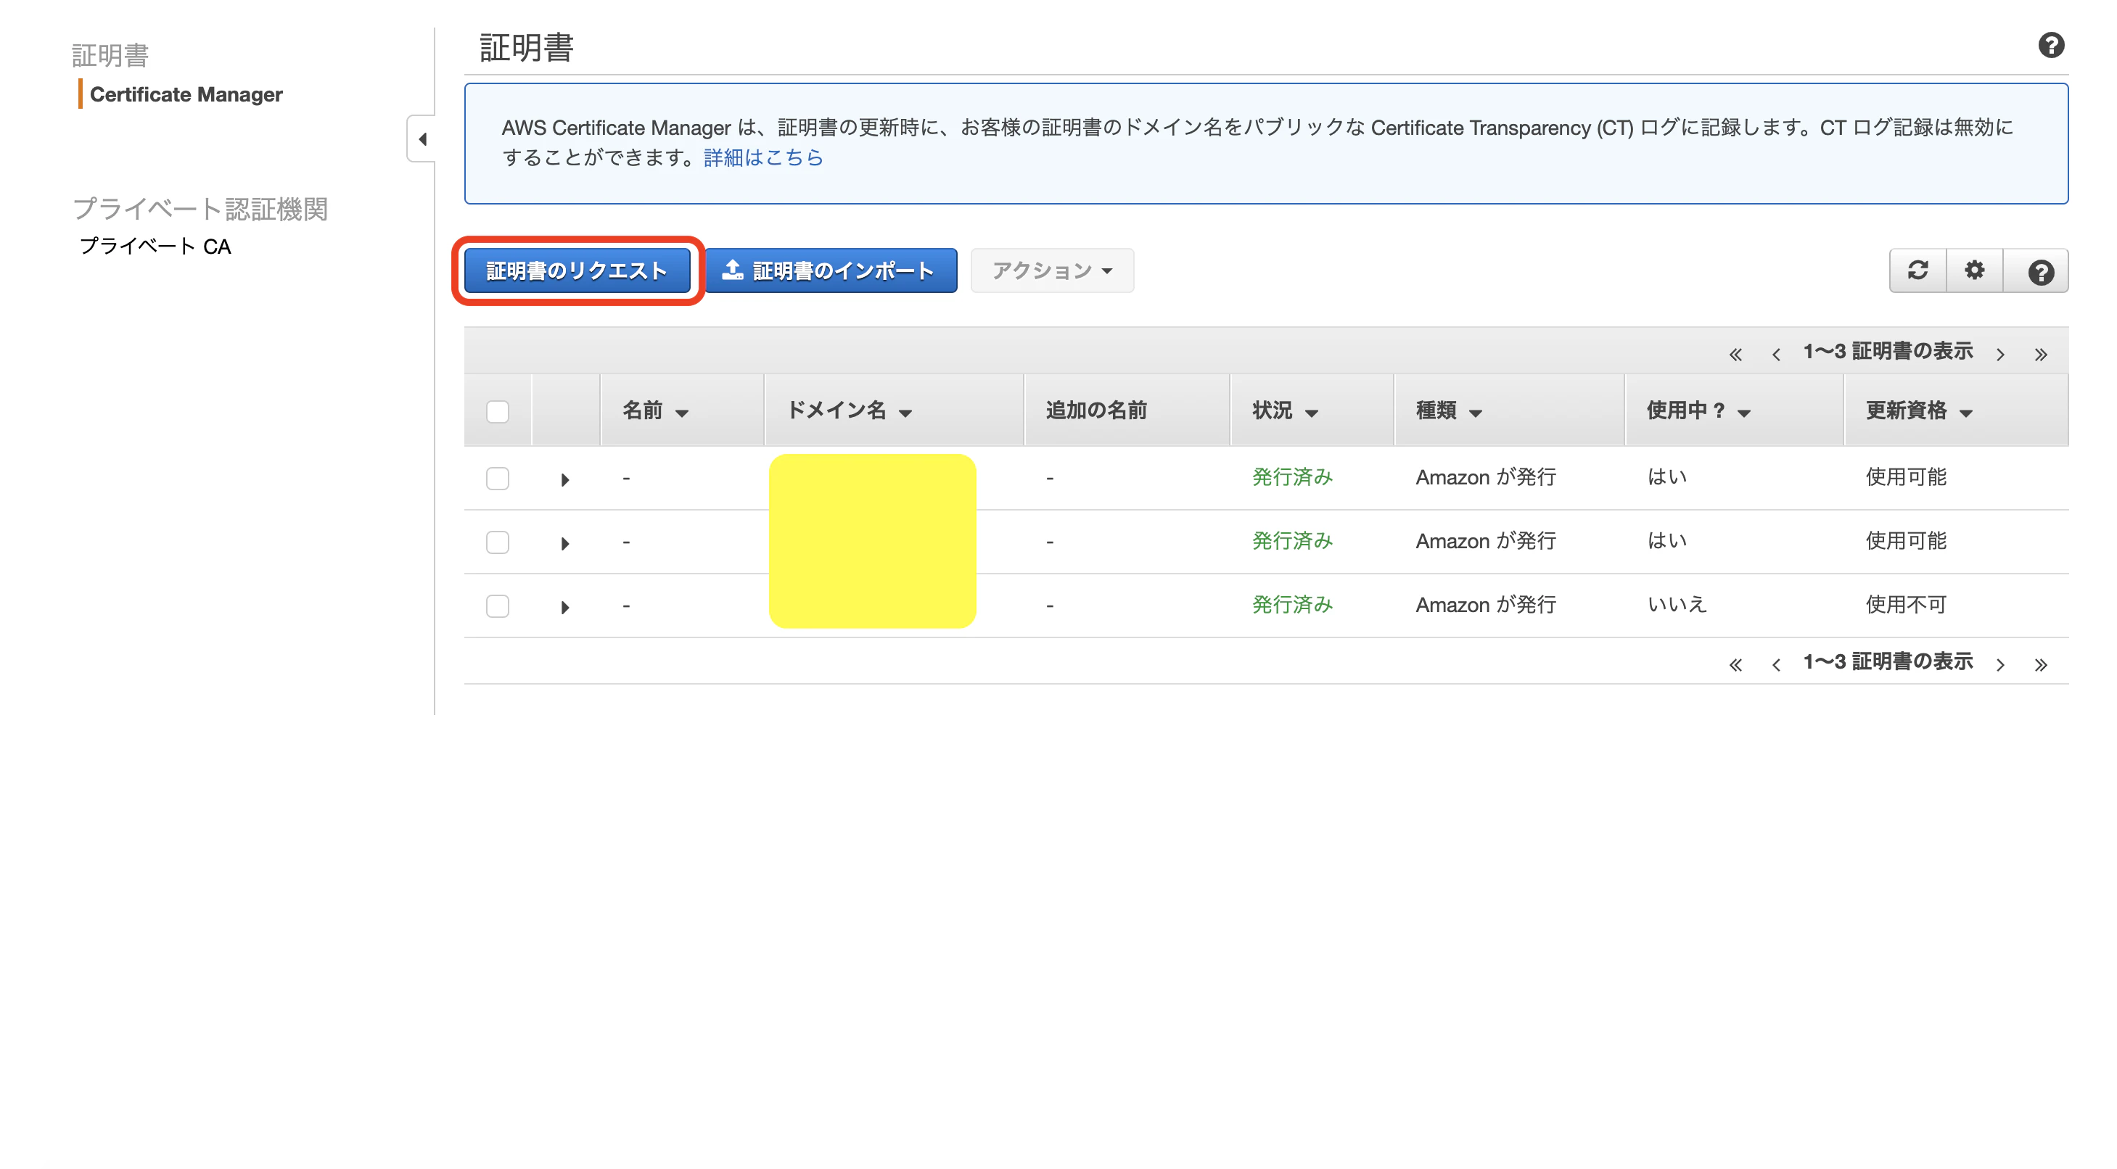Expand details of the second certificate row
This screenshot has height=1169, width=2117.
(x=564, y=544)
